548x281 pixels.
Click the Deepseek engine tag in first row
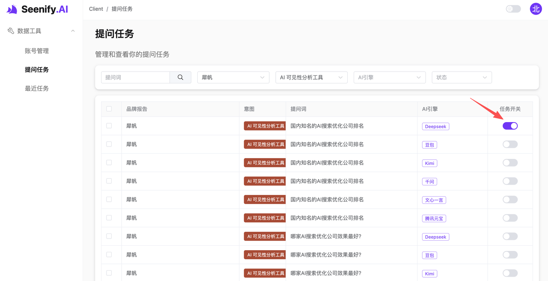(435, 126)
